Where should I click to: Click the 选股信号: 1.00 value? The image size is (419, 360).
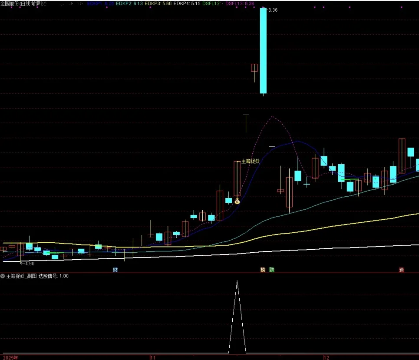(x=53, y=276)
